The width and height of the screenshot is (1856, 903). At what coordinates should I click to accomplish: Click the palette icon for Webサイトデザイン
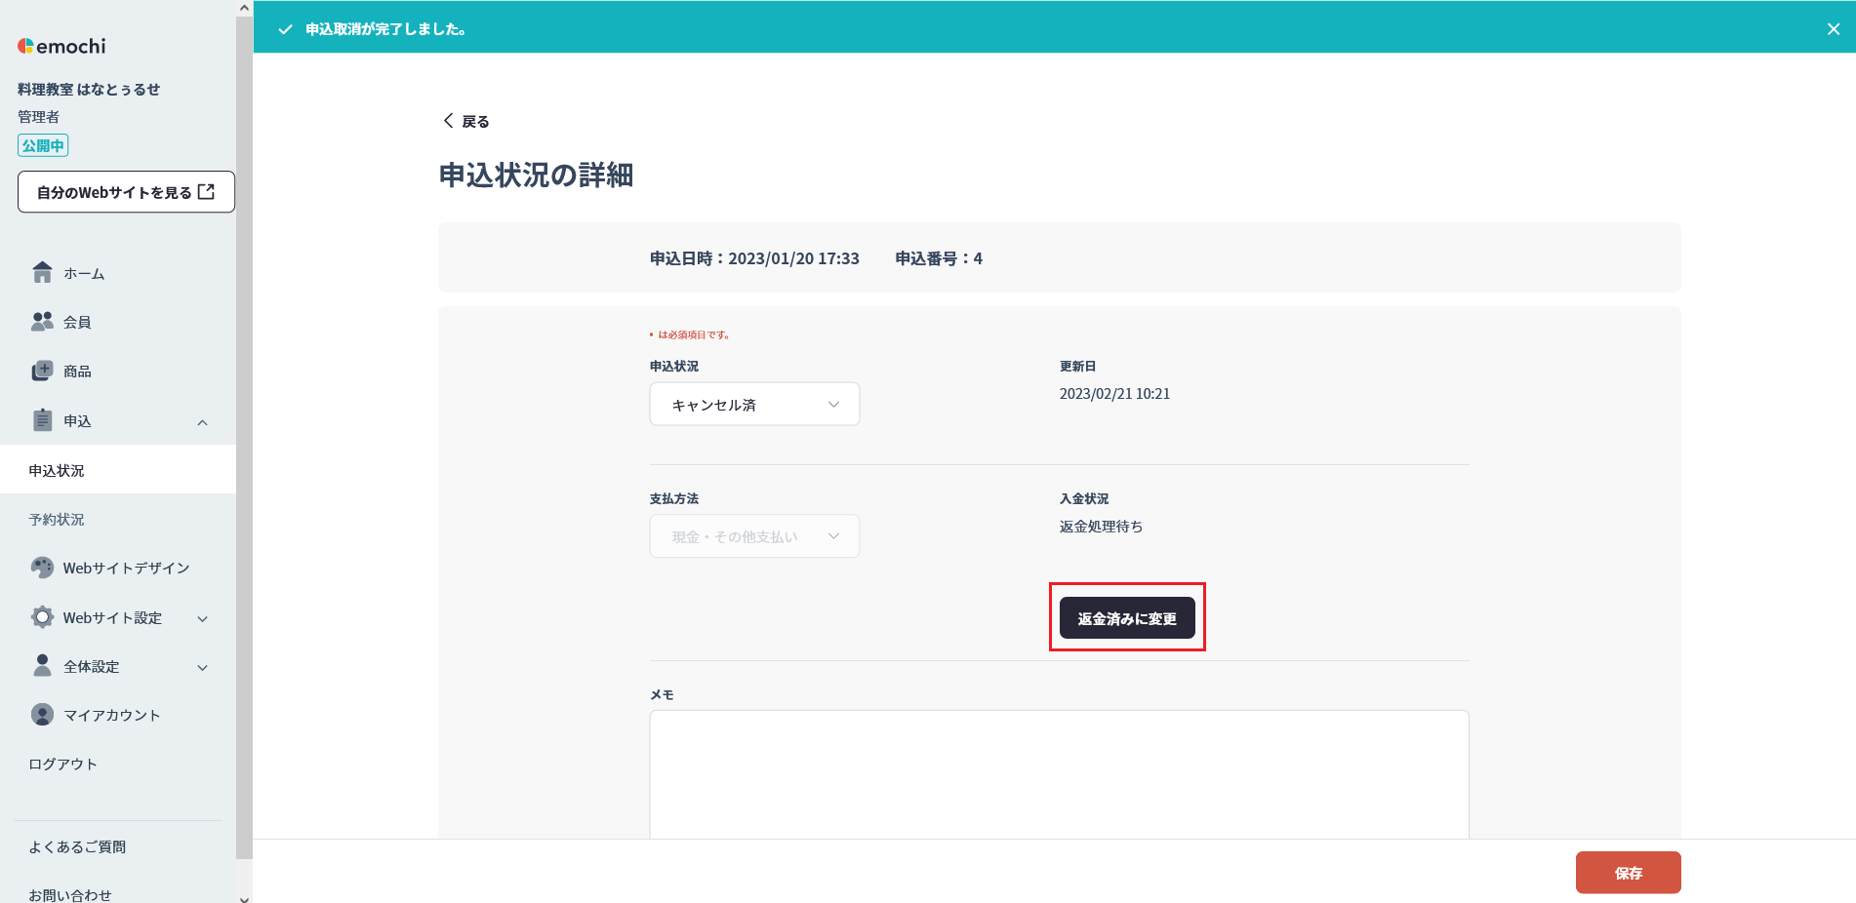point(42,568)
